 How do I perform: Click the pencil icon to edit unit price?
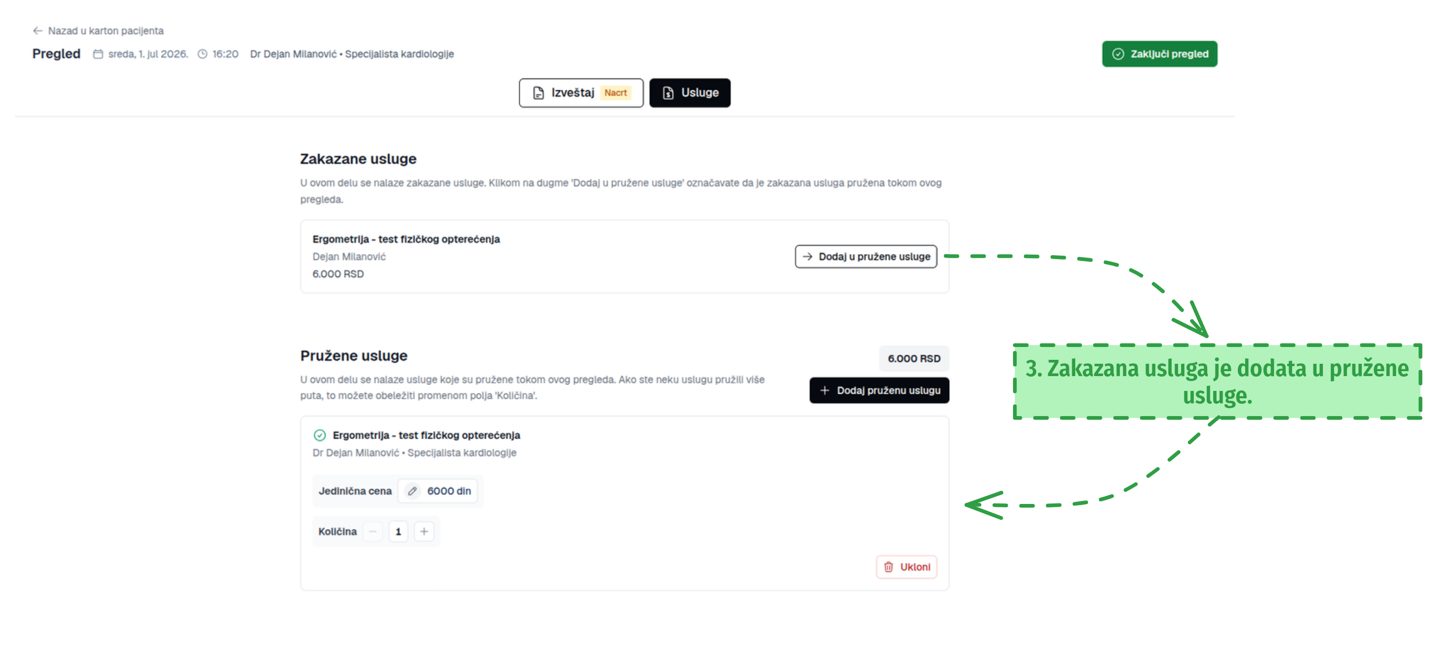click(x=412, y=491)
